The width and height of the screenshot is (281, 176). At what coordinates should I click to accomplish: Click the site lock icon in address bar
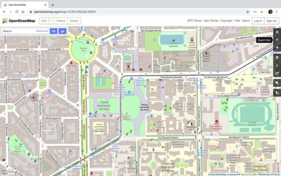click(x=31, y=12)
